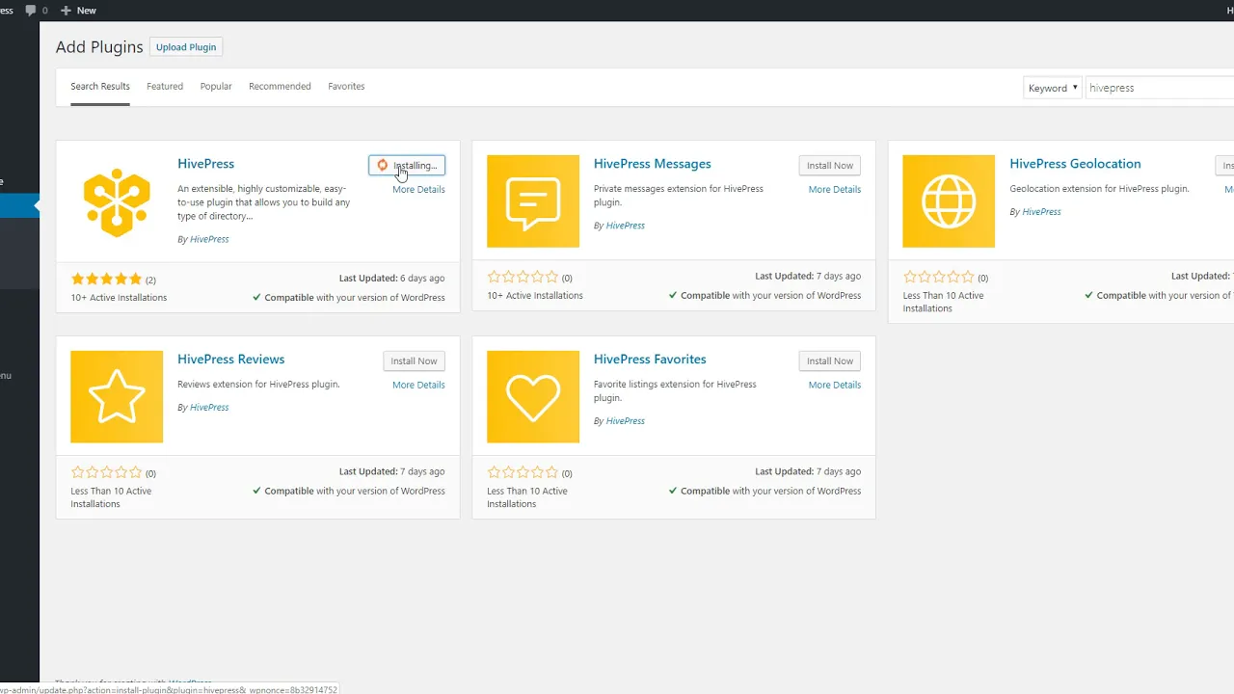
Task: Open HivePress plugin title link
Action: [x=205, y=164]
